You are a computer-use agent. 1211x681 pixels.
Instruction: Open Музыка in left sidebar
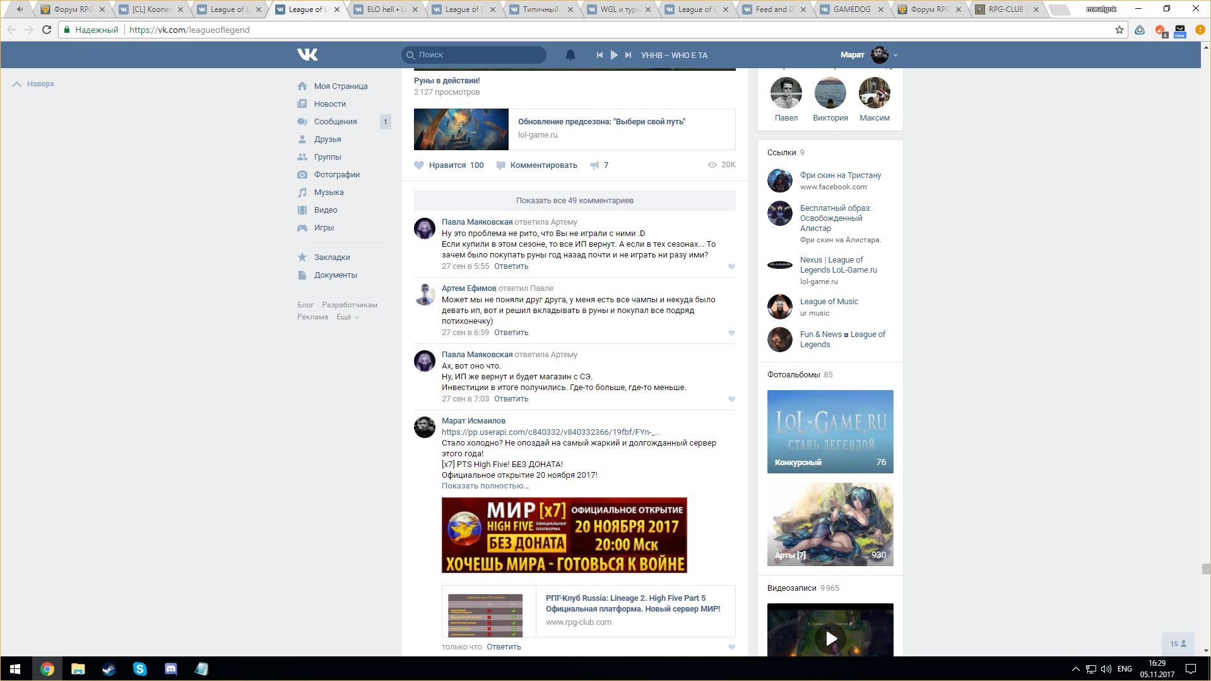[x=328, y=192]
